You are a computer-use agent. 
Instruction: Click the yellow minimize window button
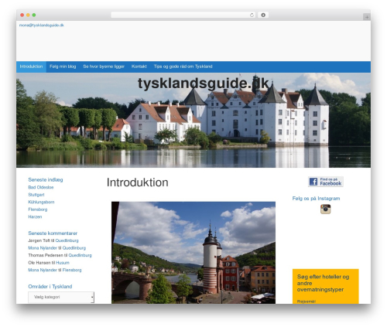(x=28, y=15)
